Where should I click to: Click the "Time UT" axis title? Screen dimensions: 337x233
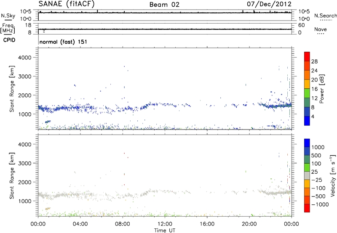(165, 230)
